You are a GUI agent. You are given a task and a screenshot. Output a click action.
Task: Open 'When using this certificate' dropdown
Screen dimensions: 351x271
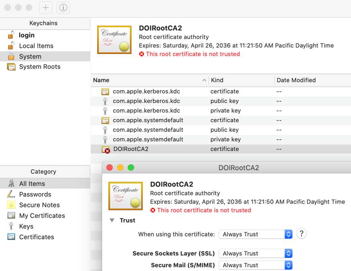(255, 234)
